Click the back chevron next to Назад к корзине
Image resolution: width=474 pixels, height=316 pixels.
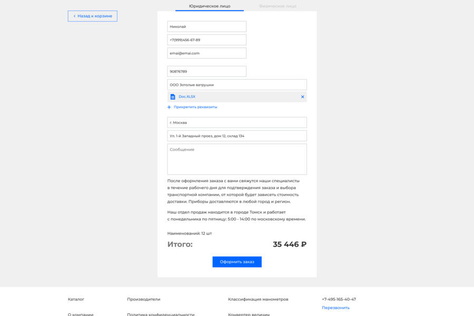(x=75, y=16)
